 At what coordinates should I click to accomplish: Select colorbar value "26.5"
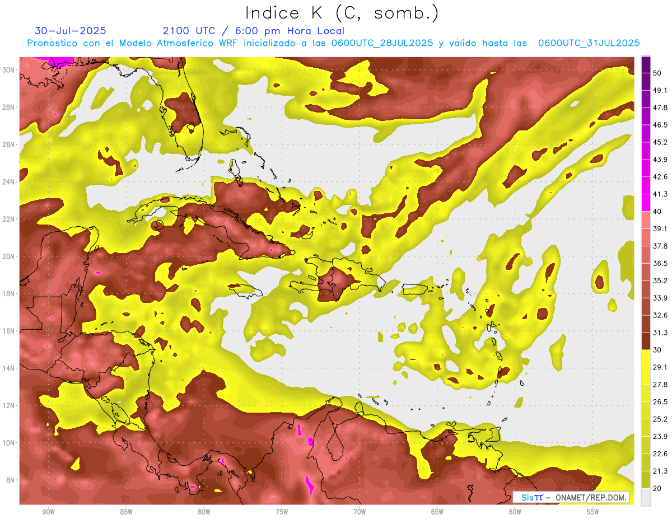tap(660, 401)
